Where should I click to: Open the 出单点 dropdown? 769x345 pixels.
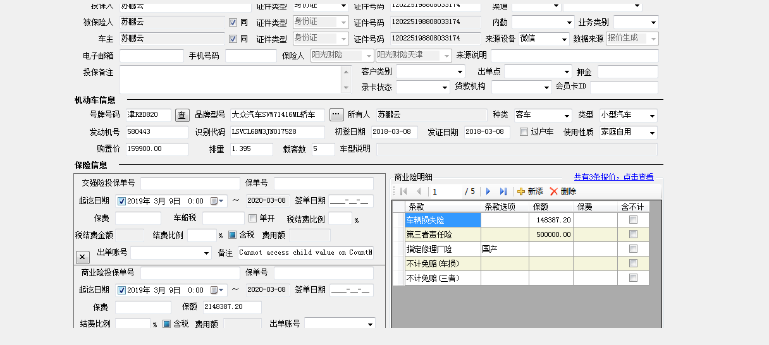pos(566,71)
